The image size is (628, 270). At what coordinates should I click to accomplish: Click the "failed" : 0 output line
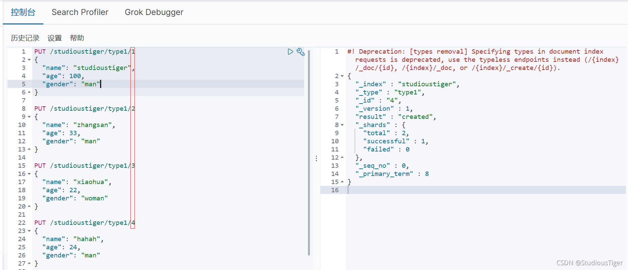(x=386, y=149)
